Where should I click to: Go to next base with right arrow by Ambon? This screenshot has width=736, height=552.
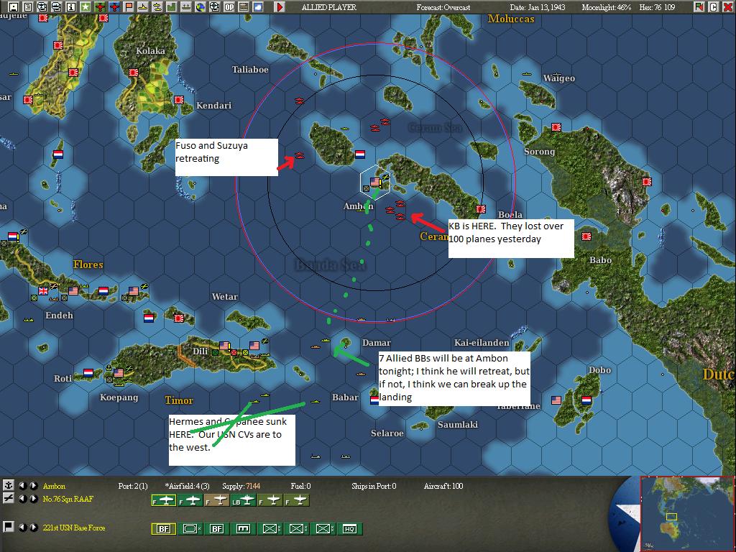click(x=33, y=486)
